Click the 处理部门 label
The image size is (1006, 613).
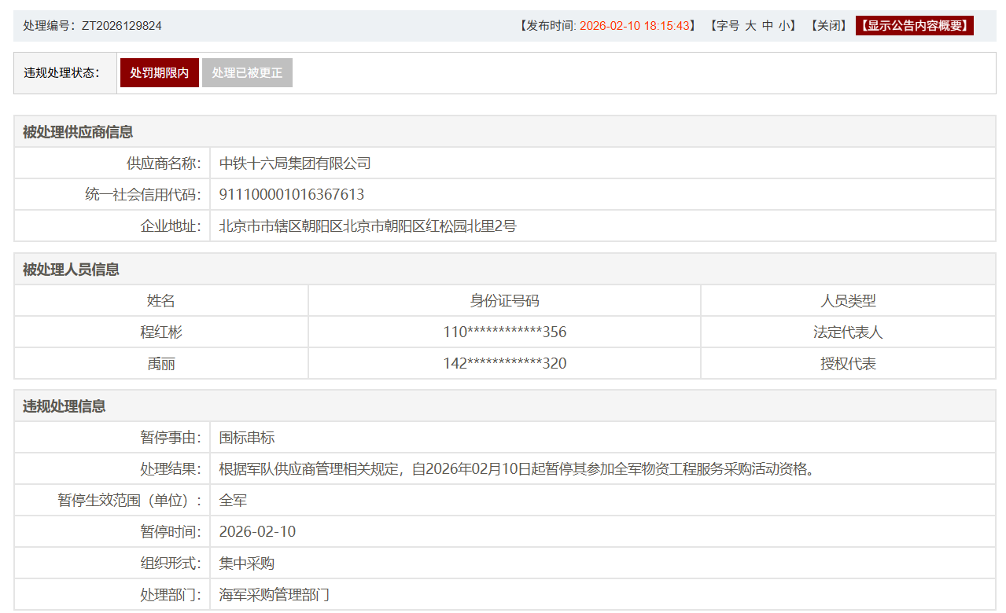pos(171,595)
